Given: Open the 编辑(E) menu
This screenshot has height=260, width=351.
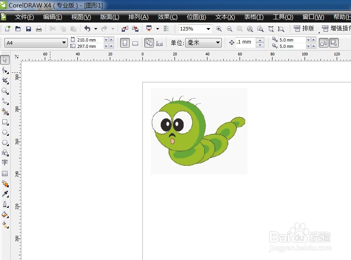Looking at the screenshot, I should [53, 17].
